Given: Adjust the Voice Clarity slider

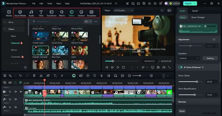Looking at the screenshot, I should tap(197, 81).
